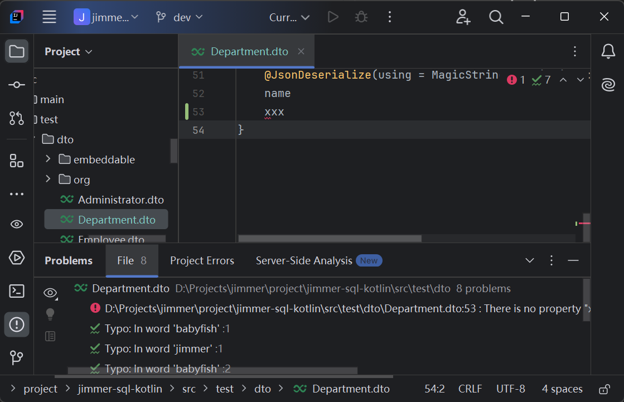This screenshot has height=402, width=624.
Task: Open view options eye in Problems panel
Action: pos(50,292)
